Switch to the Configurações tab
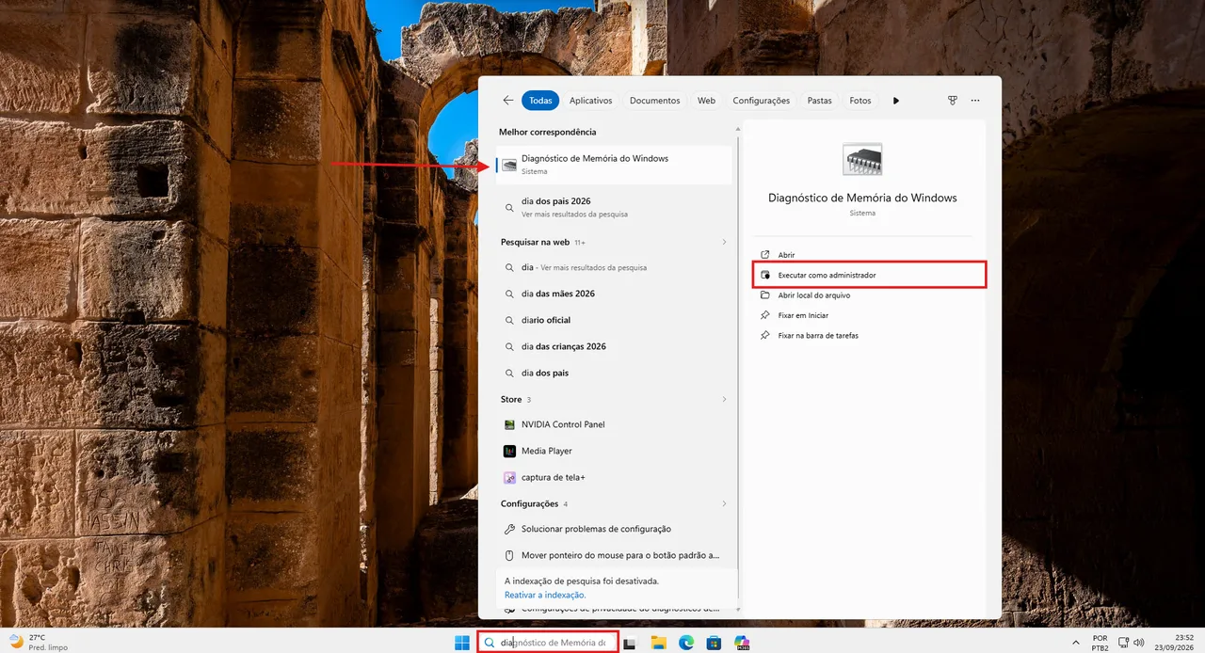Image resolution: width=1205 pixels, height=653 pixels. [762, 101]
